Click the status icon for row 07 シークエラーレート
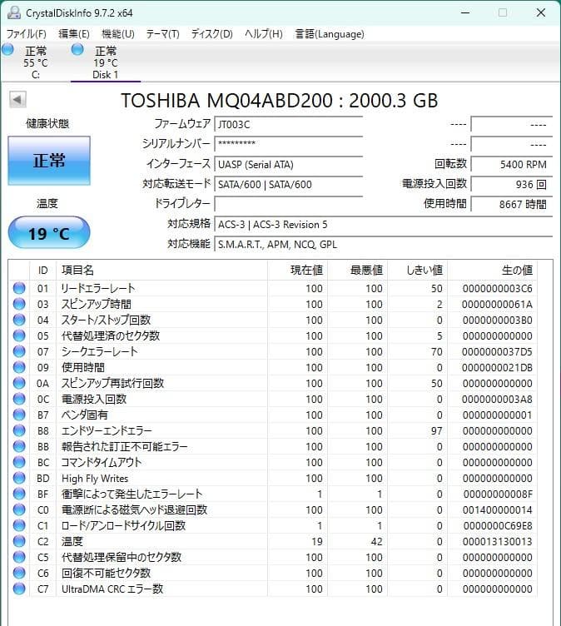Viewport: 561px width, 626px height. (19, 351)
